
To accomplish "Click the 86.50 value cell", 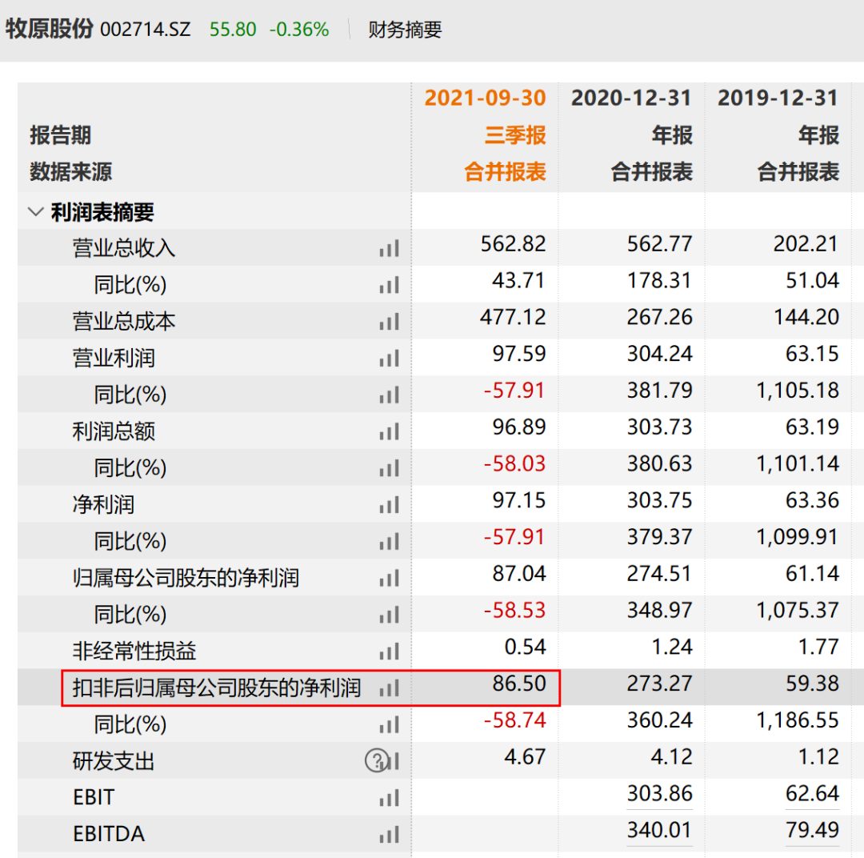I will (x=520, y=684).
